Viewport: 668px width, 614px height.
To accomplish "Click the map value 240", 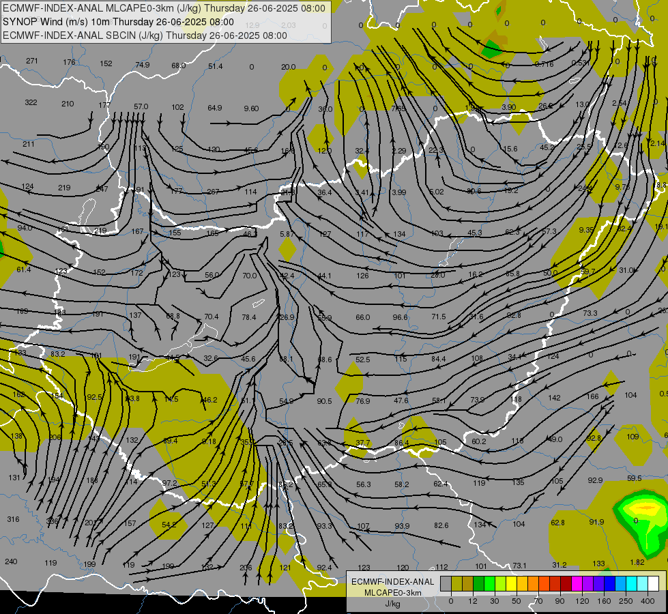I will [11, 561].
